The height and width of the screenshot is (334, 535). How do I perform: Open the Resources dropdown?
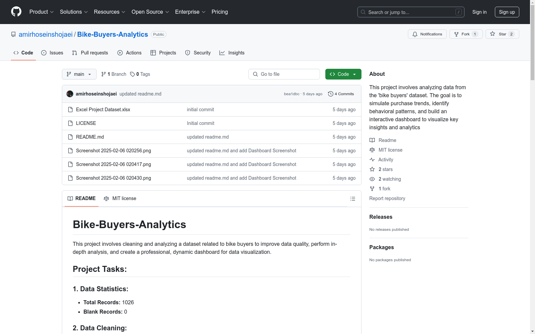point(110,12)
